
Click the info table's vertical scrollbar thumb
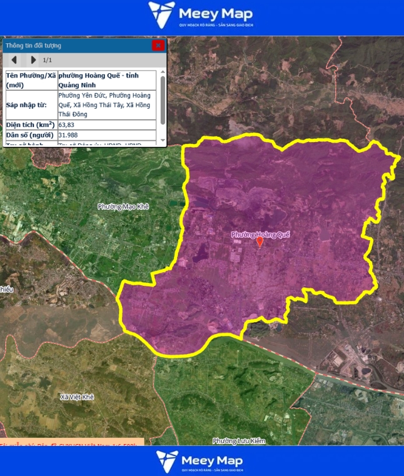pos(163,100)
